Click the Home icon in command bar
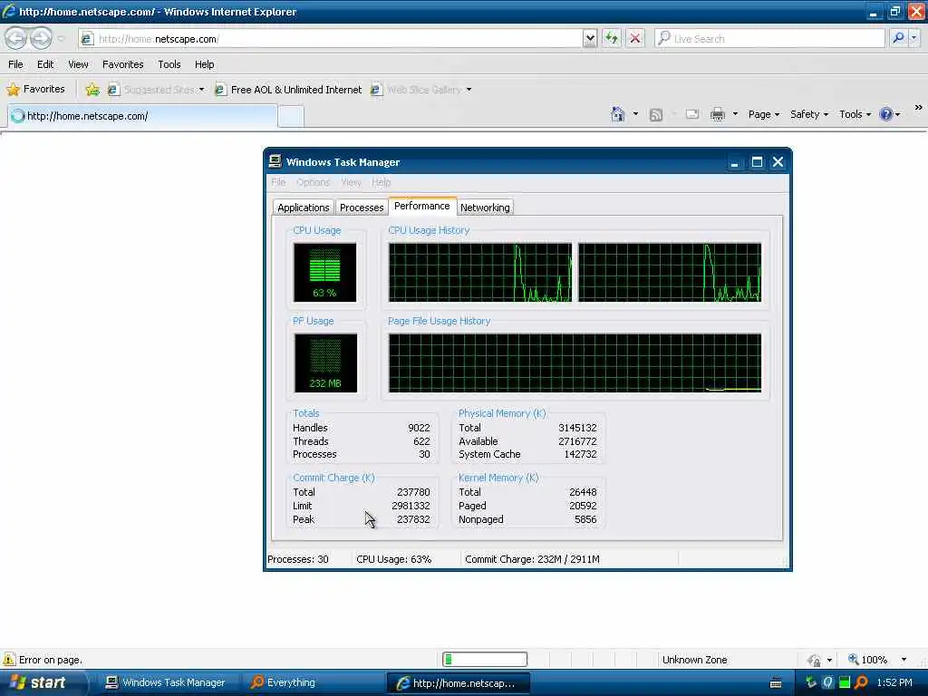The image size is (928, 696). [x=617, y=114]
